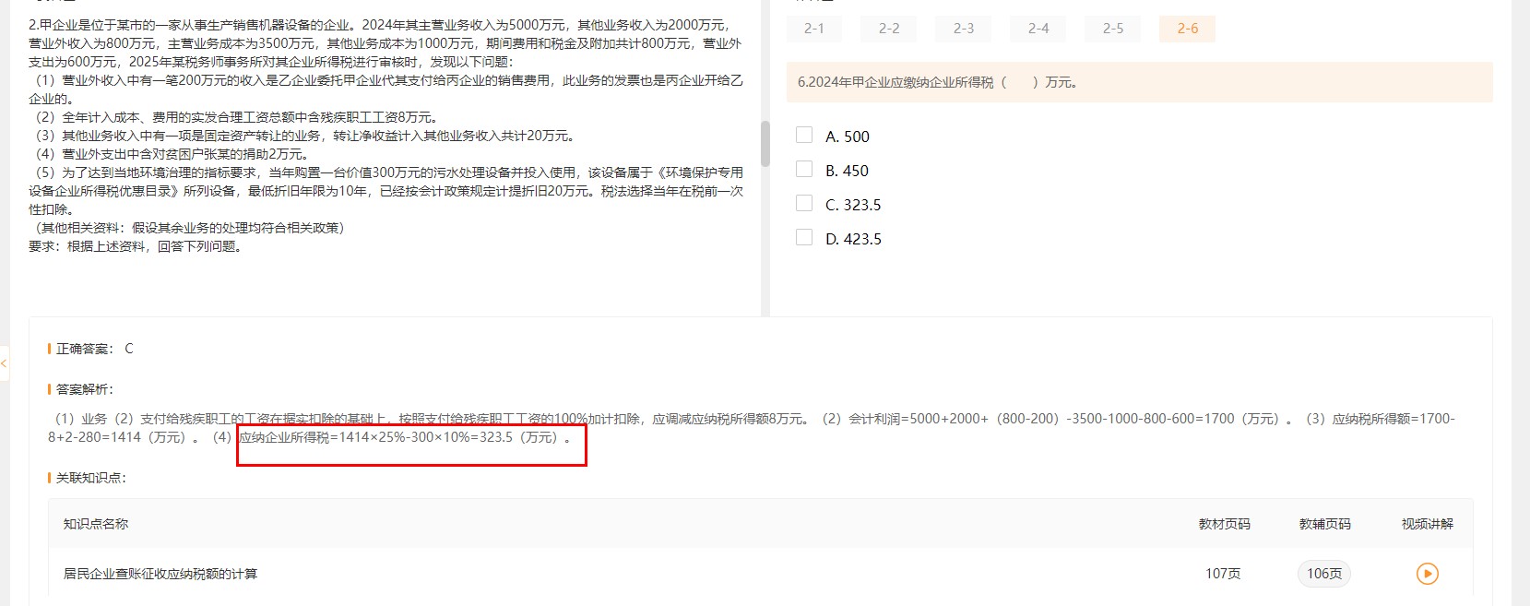
Task: Go to sub-question tab 2-3
Action: [964, 29]
